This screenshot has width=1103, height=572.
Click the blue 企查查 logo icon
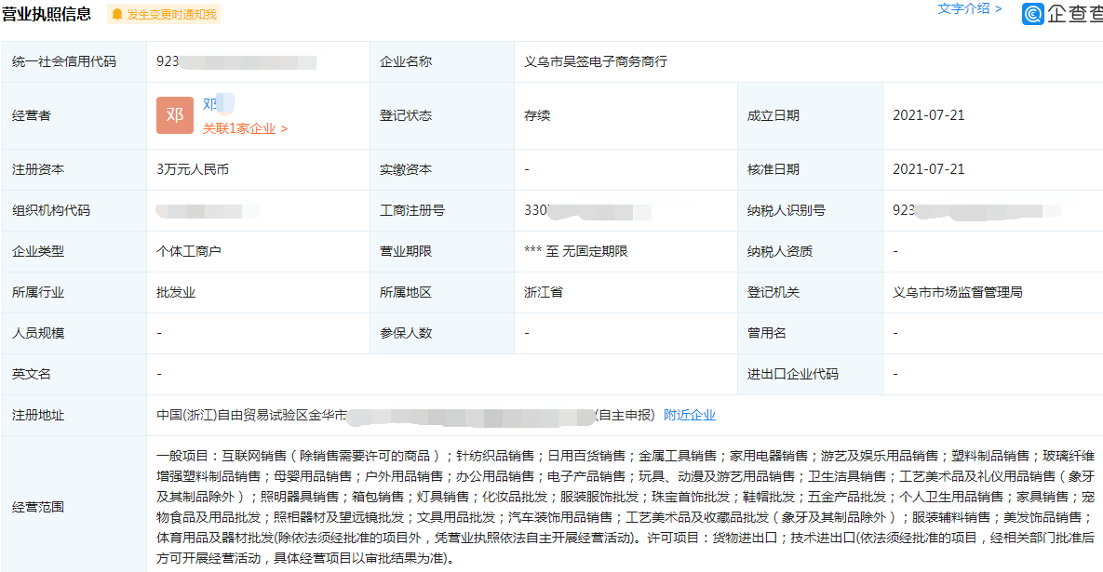1031,15
